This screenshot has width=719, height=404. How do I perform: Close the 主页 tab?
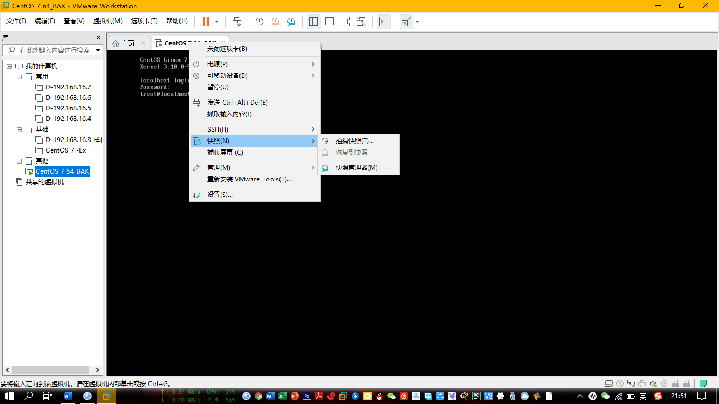[x=143, y=43]
